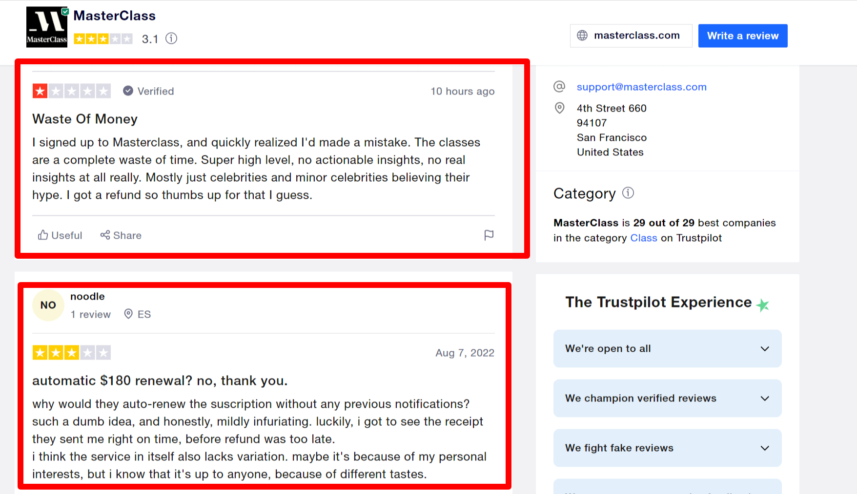Click the support@masterclass.com email link
This screenshot has height=494, width=857.
641,87
